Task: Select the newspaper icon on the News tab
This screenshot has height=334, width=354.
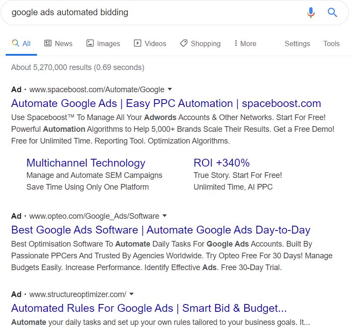Action: tap(47, 43)
